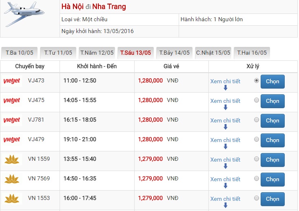Click the VietJet logo for flight VJ475
This screenshot has height=211, width=299.
coord(12,101)
